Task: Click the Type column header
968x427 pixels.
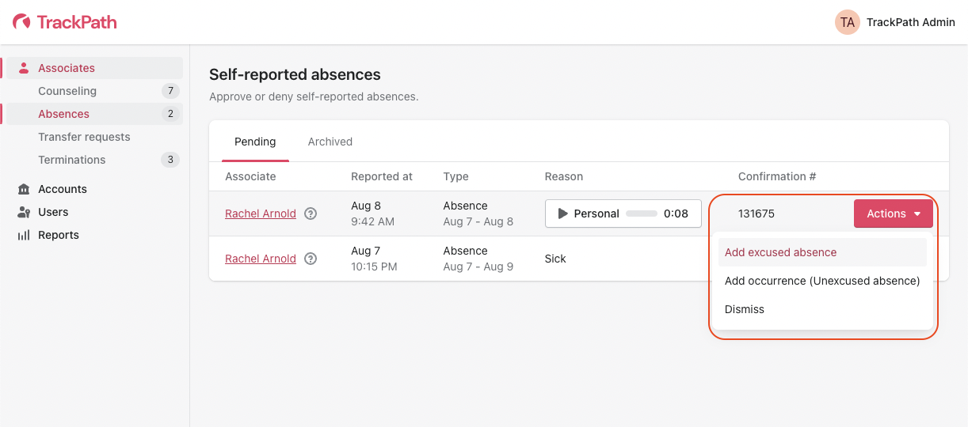Action: click(x=456, y=176)
